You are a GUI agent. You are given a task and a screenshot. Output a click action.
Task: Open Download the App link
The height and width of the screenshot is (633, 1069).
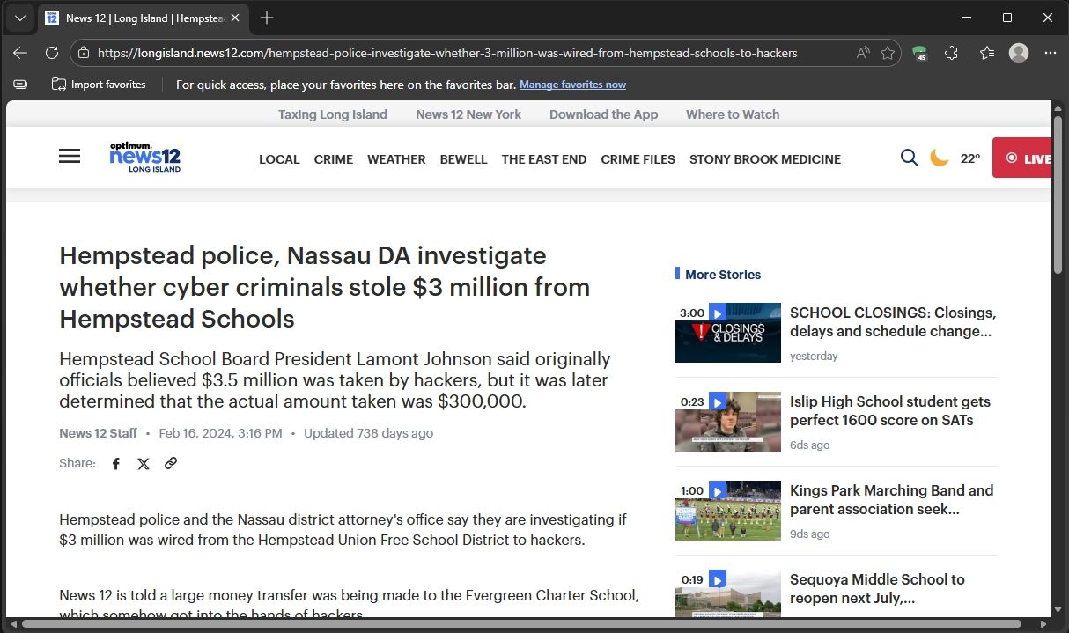click(x=603, y=114)
